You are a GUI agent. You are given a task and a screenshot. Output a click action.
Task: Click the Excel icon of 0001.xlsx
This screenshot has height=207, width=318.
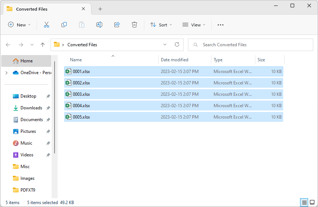click(x=69, y=71)
